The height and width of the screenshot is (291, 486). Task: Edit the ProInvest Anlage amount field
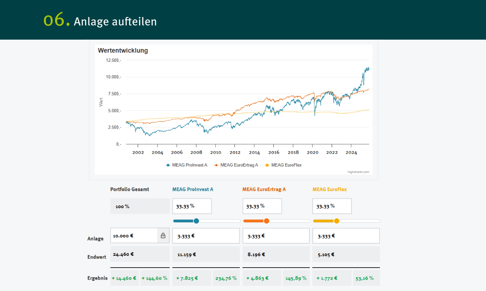pyautogui.click(x=206, y=236)
